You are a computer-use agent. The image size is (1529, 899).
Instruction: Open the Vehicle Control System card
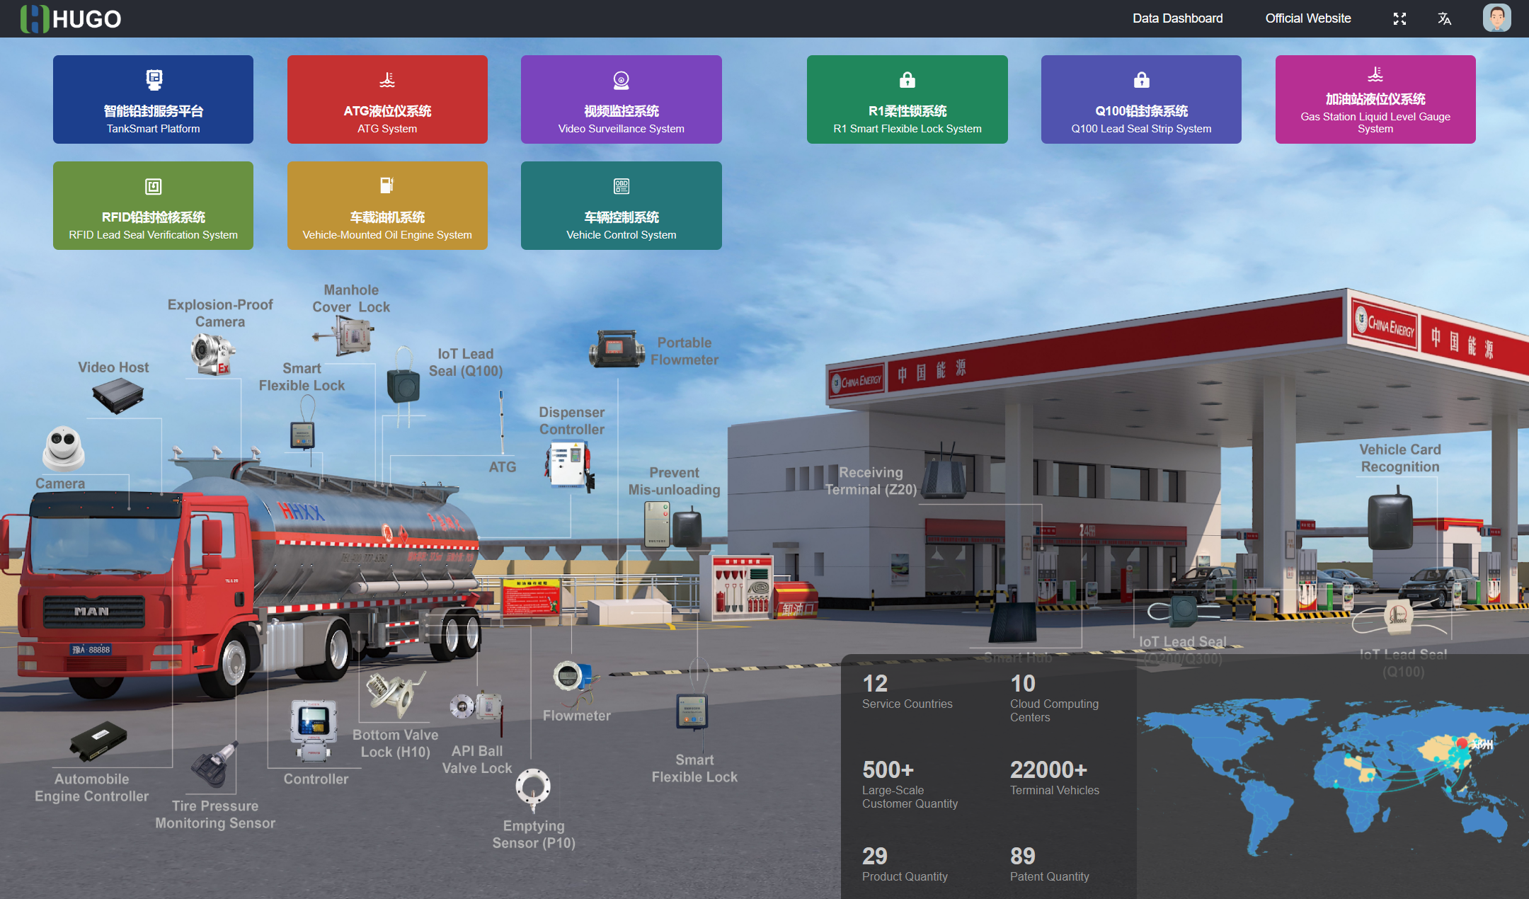[622, 205]
